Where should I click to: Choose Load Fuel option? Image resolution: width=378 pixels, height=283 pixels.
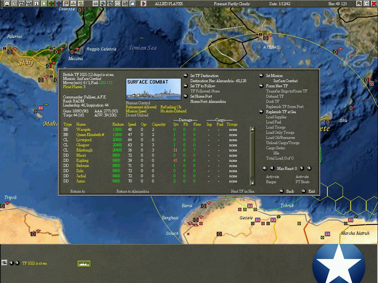click(274, 122)
